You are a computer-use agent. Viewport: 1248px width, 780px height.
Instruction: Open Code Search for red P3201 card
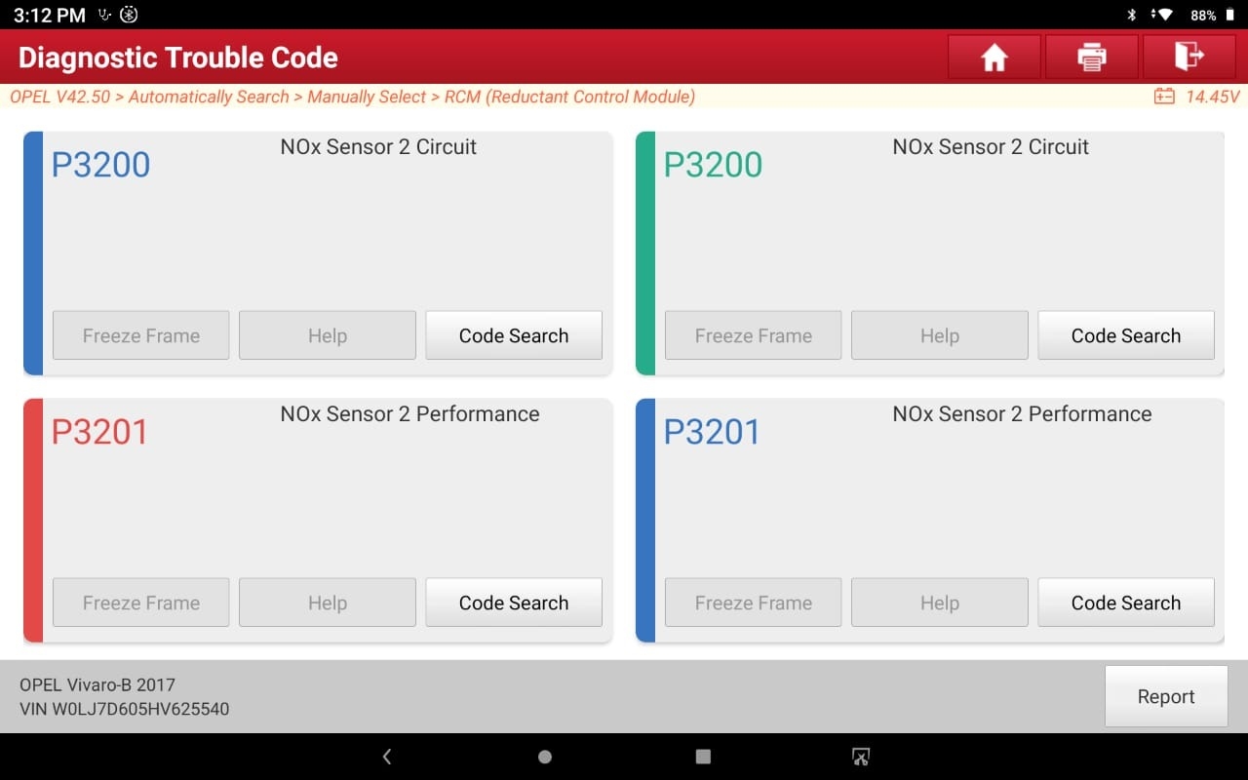coord(514,603)
